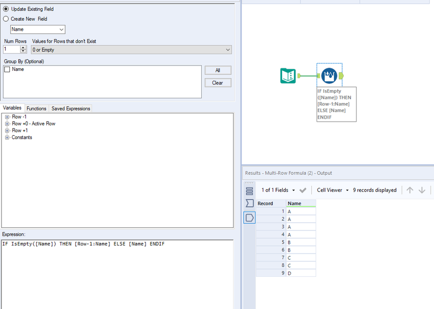Click the record number 3 row header
Screen dimensions: 434x309
click(271, 227)
